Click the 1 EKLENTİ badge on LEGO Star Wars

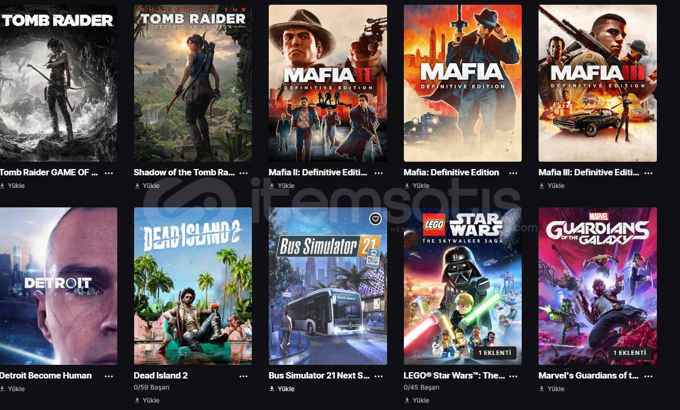[x=494, y=353]
